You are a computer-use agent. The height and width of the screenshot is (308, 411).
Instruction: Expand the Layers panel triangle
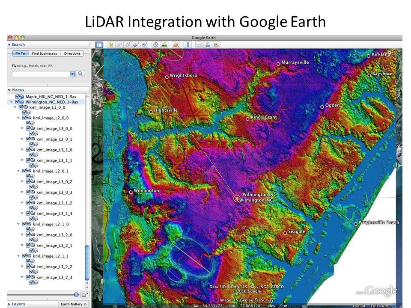point(9,304)
